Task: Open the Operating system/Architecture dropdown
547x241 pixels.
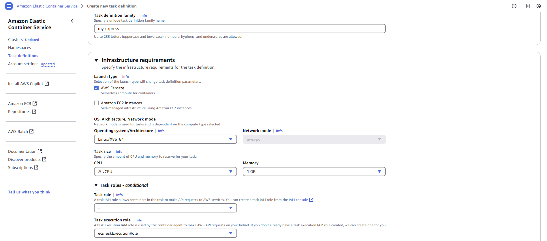Action: pos(165,139)
